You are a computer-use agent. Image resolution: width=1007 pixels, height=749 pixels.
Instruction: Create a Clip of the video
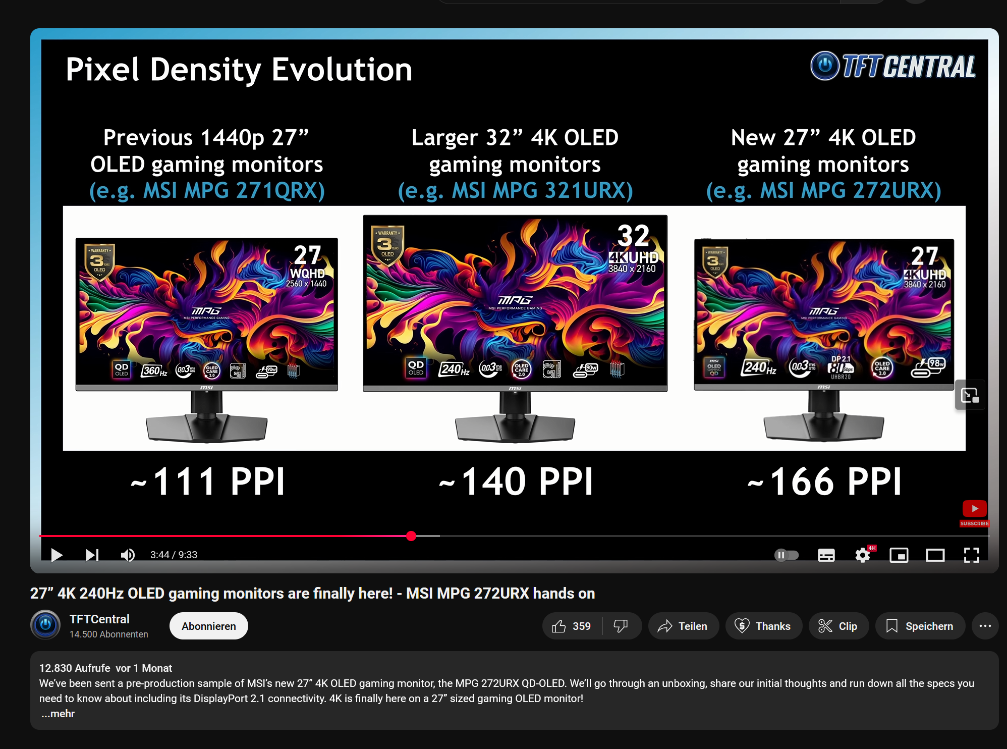[838, 626]
